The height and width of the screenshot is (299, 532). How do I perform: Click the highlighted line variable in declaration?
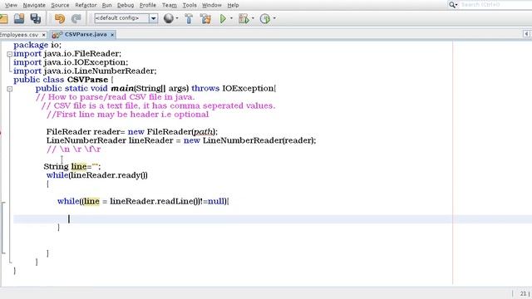pyautogui.click(x=79, y=166)
